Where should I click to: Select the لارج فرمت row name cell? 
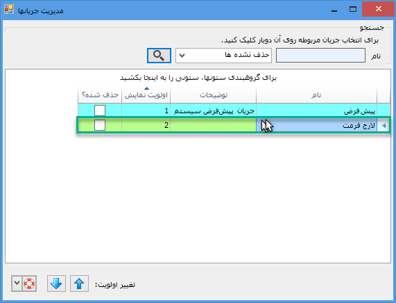coord(316,125)
